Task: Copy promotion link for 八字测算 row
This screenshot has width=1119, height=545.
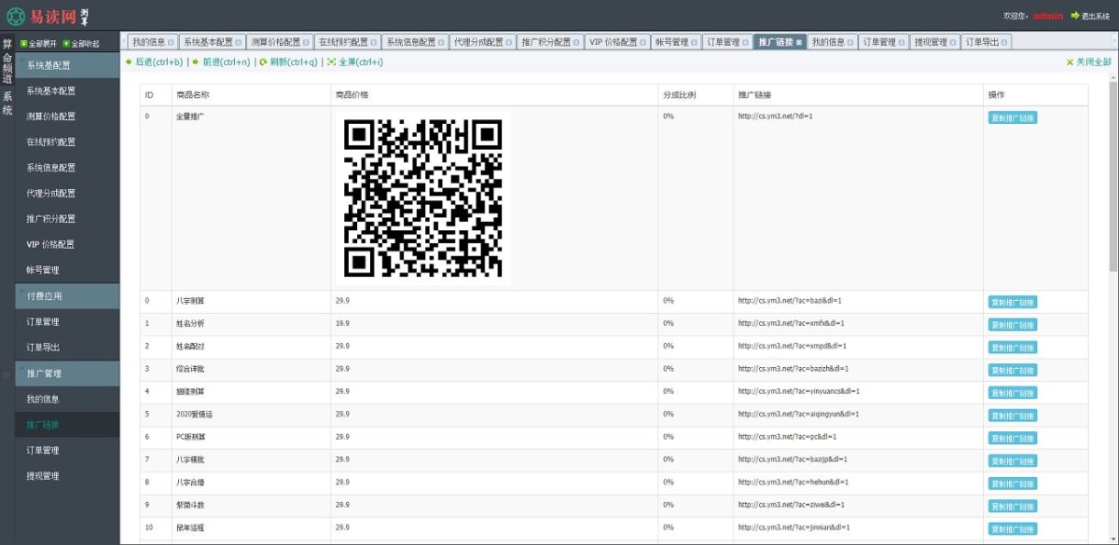Action: [1012, 302]
